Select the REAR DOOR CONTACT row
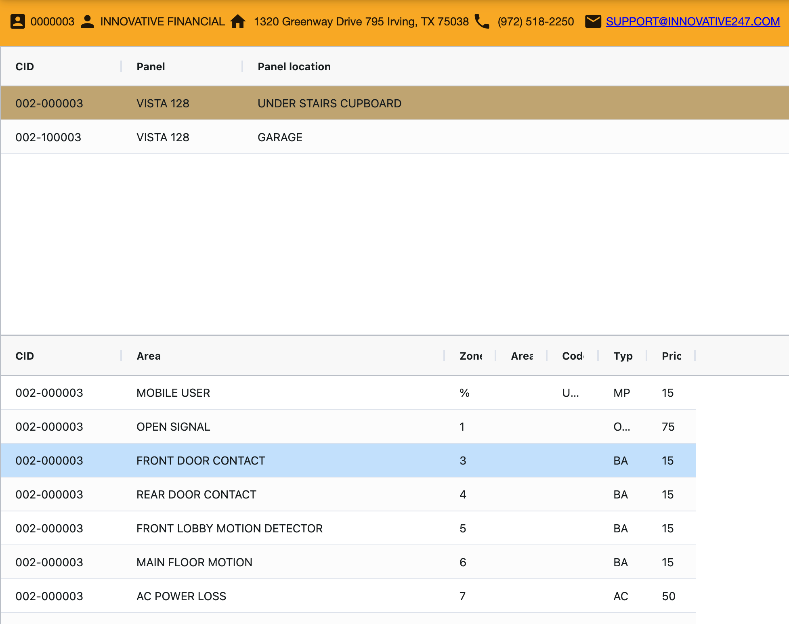The image size is (789, 624). pyautogui.click(x=348, y=494)
